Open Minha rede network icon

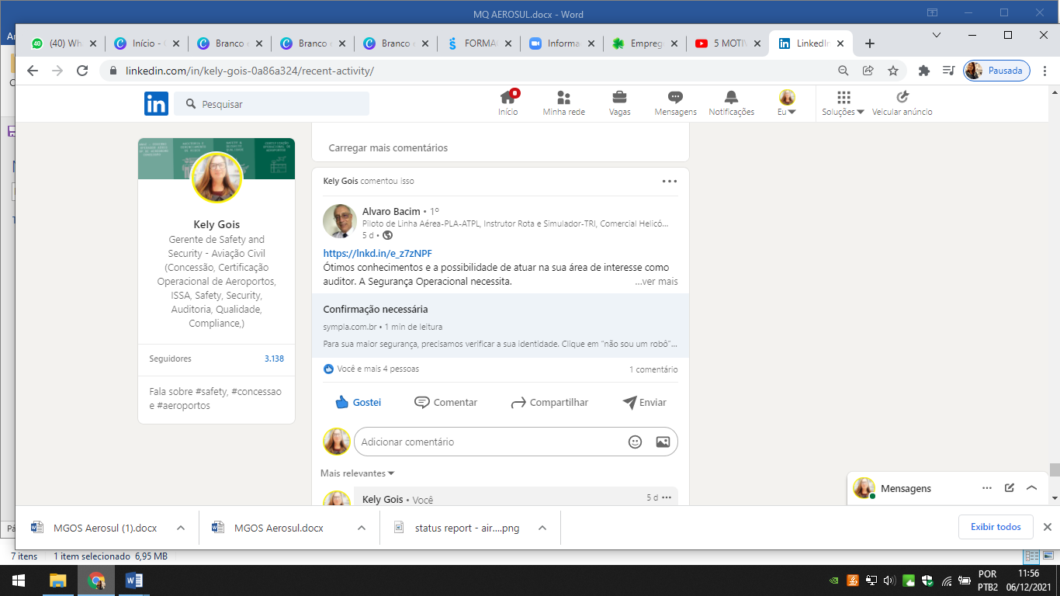[564, 103]
